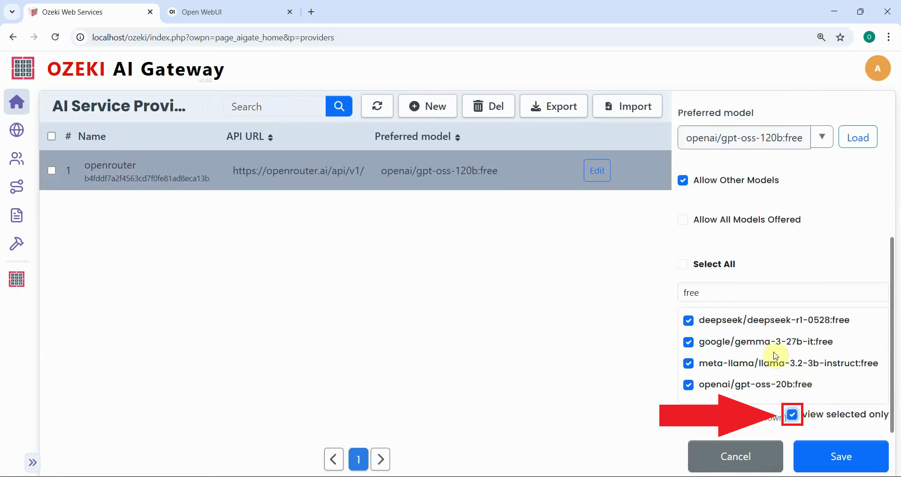The image size is (901, 477).
Task: Toggle view selected only checkbox
Action: [x=792, y=415]
